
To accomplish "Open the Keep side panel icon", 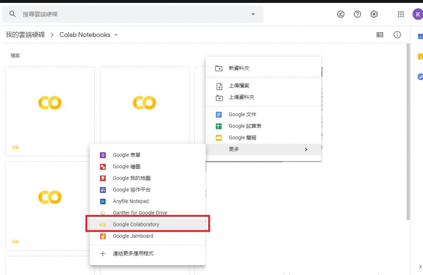I will pos(420,56).
